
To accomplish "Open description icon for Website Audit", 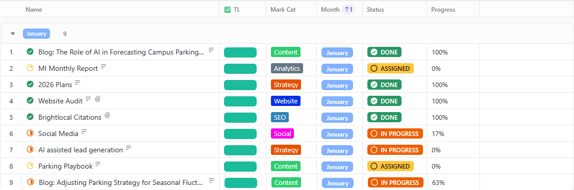I will coord(88,99).
